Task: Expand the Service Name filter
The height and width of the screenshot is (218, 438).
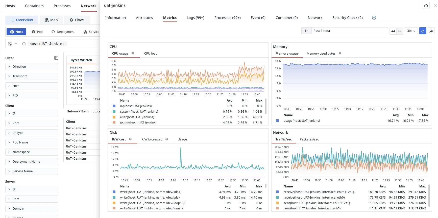Action: [x=32, y=171]
